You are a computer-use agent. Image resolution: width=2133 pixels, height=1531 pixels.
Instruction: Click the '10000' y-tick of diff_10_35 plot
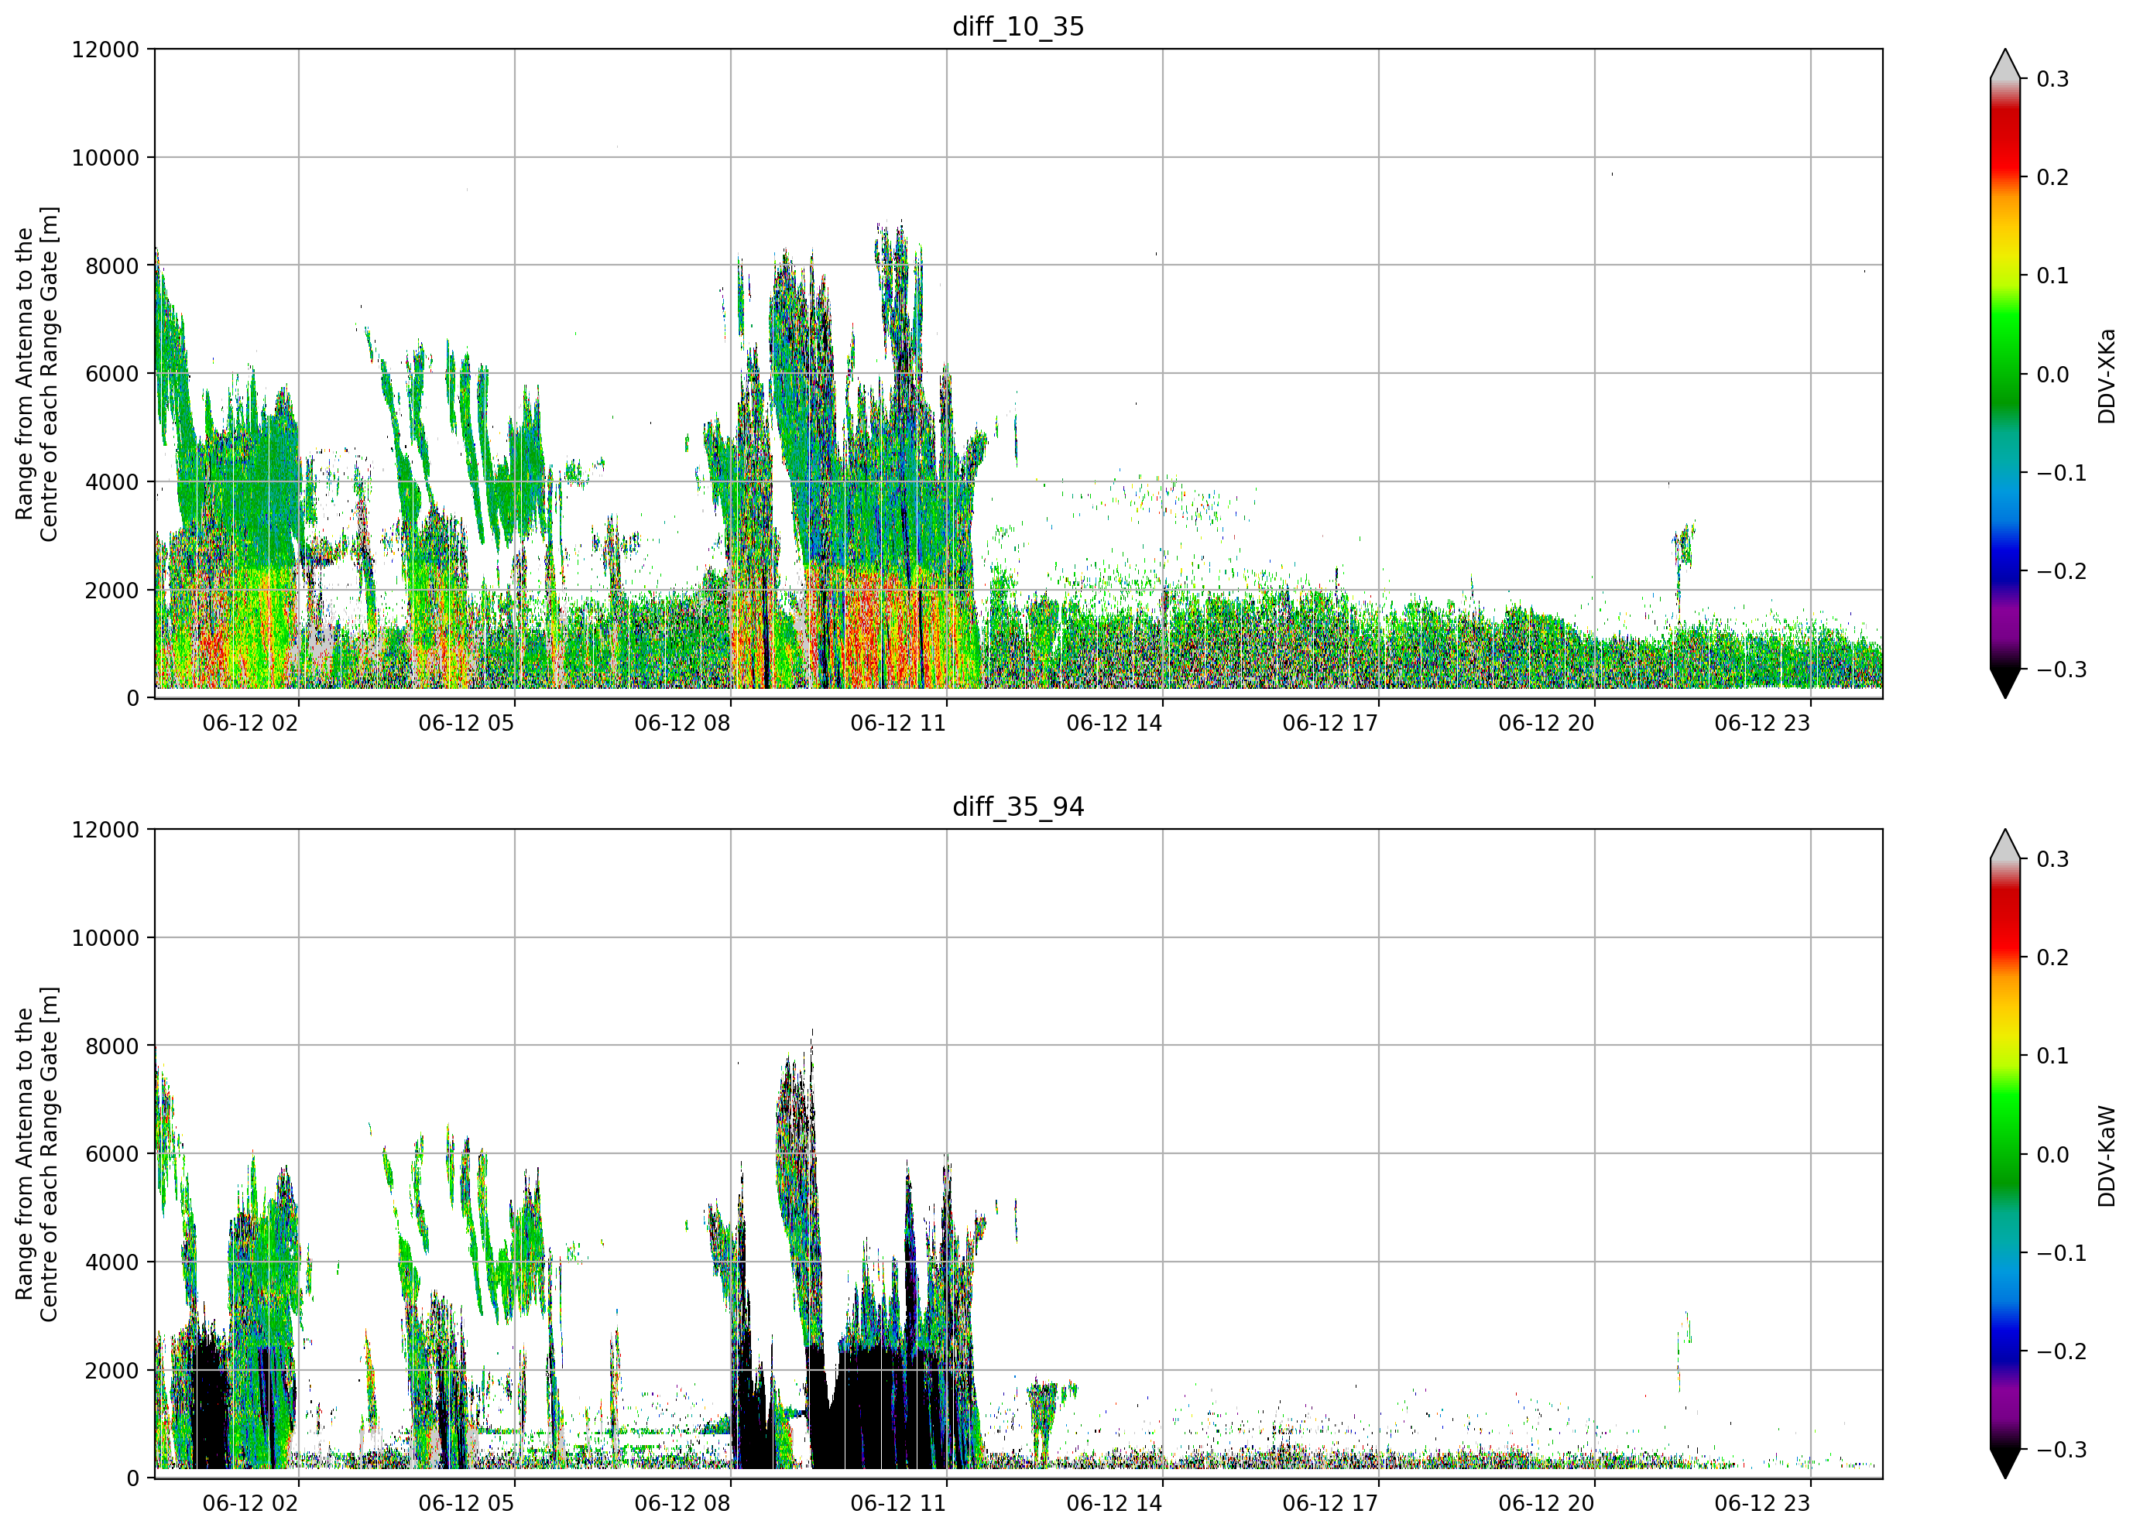tap(105, 158)
